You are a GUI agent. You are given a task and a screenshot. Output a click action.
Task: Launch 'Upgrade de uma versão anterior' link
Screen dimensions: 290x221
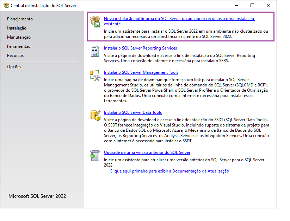147,152
